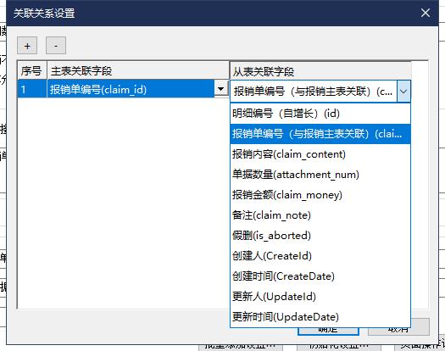Collapse the 从表关联字段 combo box chevron

(x=403, y=92)
